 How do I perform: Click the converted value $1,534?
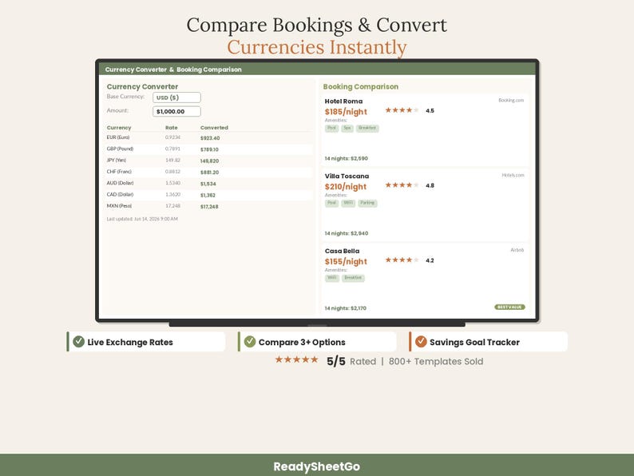pyautogui.click(x=208, y=184)
